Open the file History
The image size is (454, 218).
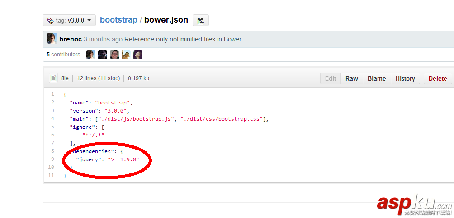[405, 78]
